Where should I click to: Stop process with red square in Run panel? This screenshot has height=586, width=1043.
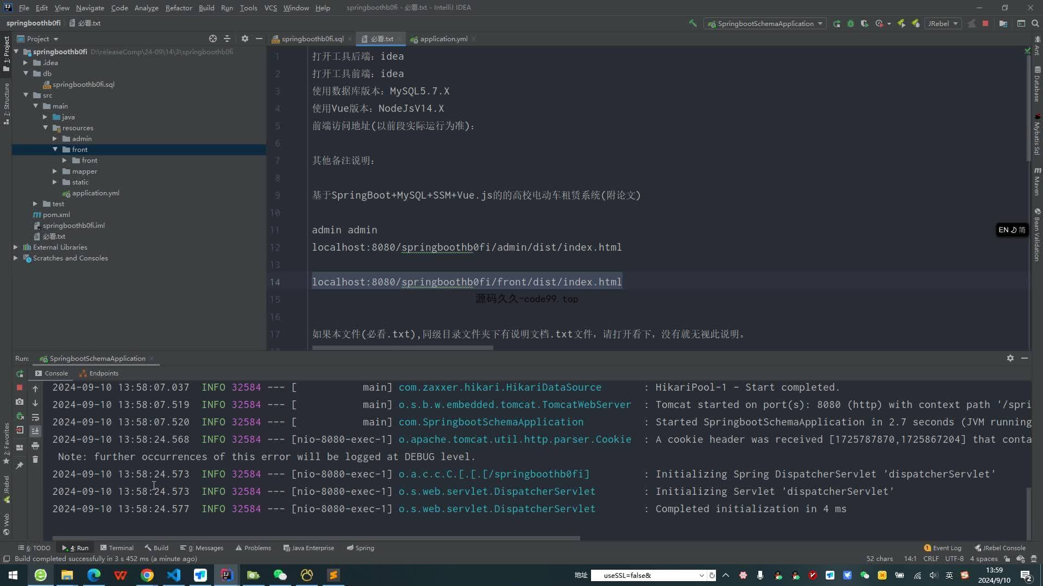click(20, 387)
